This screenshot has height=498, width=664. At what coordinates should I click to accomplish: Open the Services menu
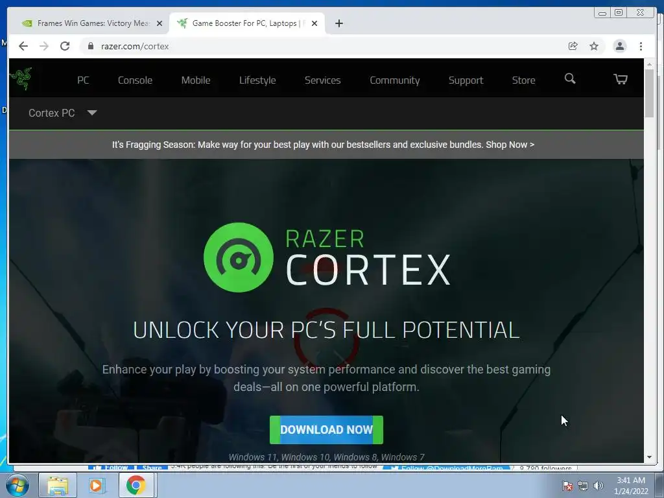(323, 80)
